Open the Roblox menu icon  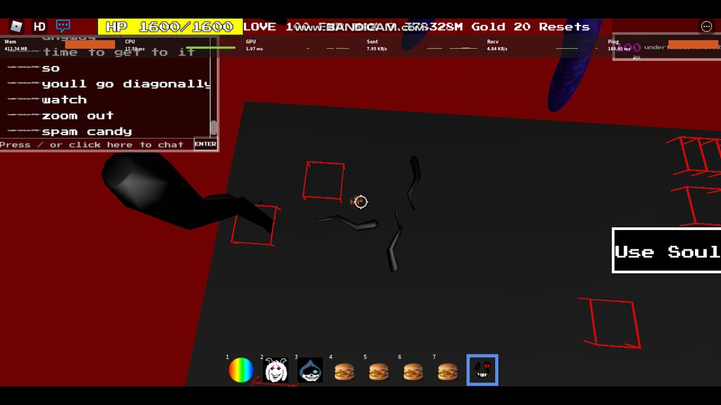16,26
